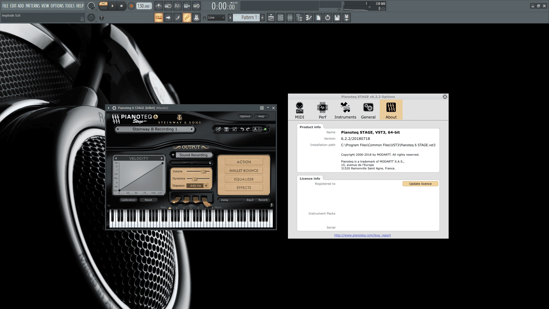Toggle the multilink to controllers icon

187,18
